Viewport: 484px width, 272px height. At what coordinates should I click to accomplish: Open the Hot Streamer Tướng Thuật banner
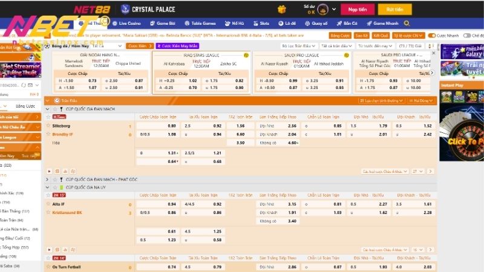(x=21, y=70)
